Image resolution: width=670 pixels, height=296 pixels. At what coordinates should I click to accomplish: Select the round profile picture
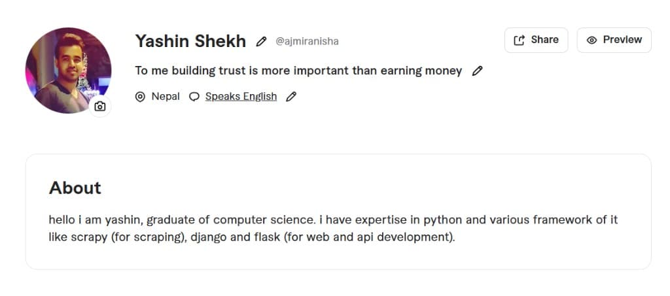point(68,71)
